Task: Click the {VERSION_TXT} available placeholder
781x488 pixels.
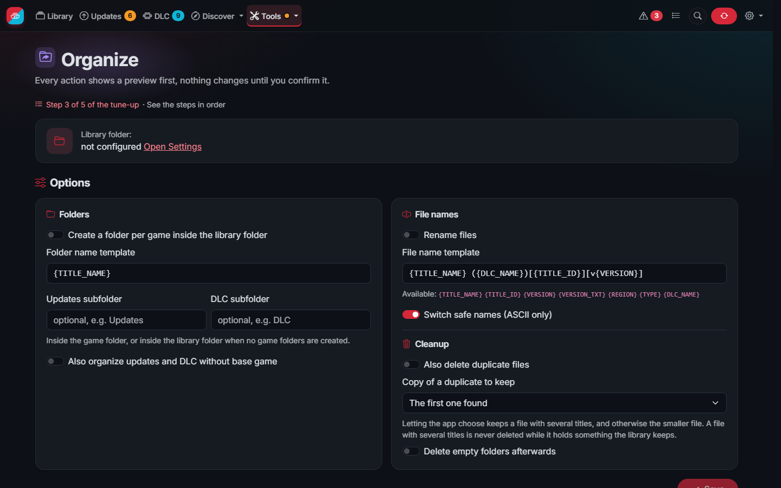Action: pos(582,294)
